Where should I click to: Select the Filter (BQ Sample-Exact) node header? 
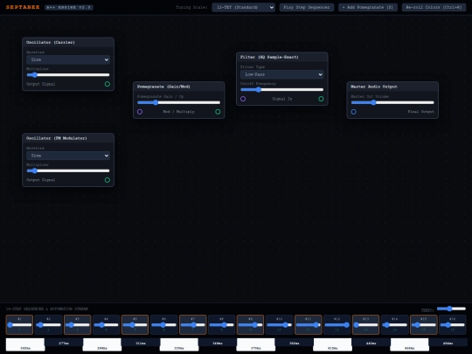tap(282, 57)
